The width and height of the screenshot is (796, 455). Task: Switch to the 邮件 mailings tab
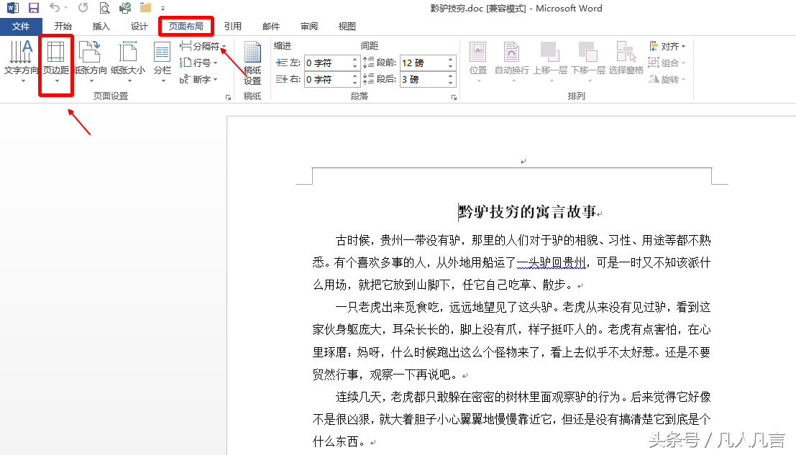[x=271, y=27]
